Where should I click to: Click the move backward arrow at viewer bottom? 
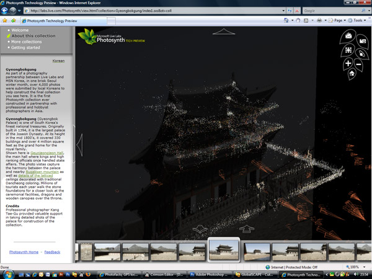(x=200, y=229)
